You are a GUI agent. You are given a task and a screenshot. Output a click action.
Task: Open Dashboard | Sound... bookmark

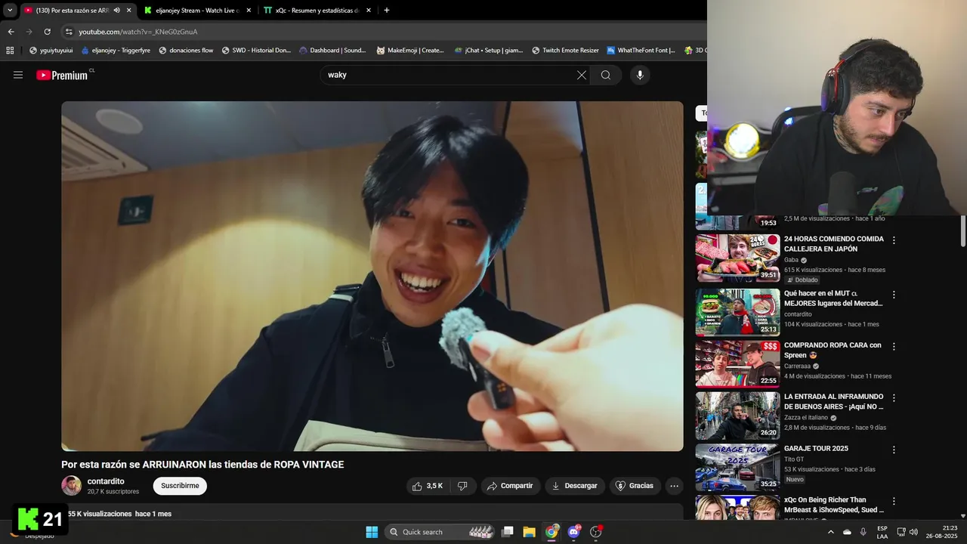point(332,51)
